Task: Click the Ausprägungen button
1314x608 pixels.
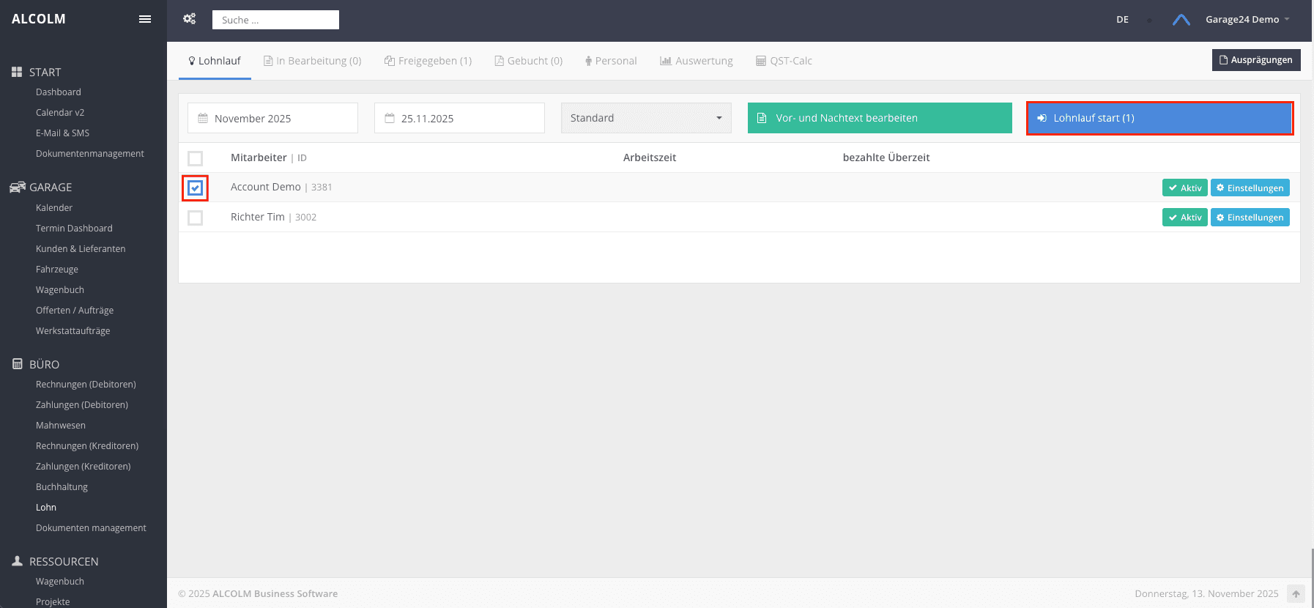Action: 1256,60
